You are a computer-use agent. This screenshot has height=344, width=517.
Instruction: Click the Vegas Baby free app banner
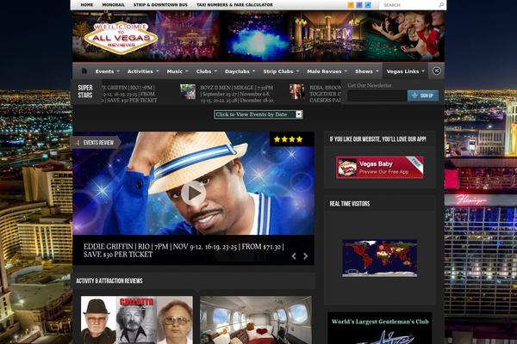click(x=379, y=167)
